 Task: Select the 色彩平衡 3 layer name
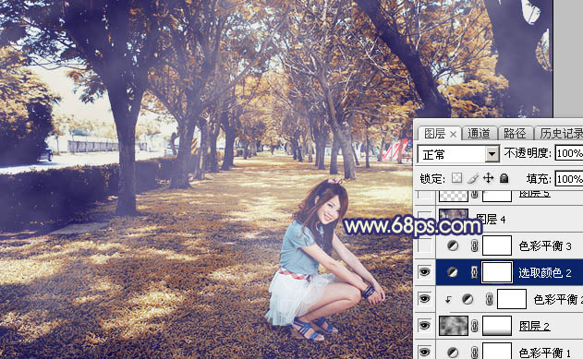[x=545, y=245]
